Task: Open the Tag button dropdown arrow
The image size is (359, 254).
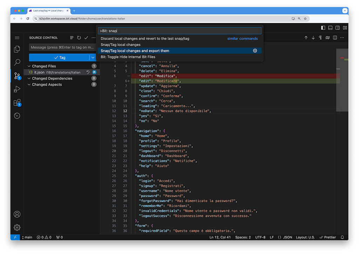Action: tap(93, 58)
